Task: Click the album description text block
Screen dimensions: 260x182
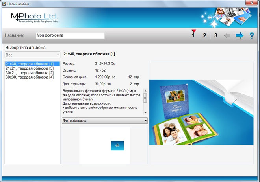Action: [x=102, y=101]
